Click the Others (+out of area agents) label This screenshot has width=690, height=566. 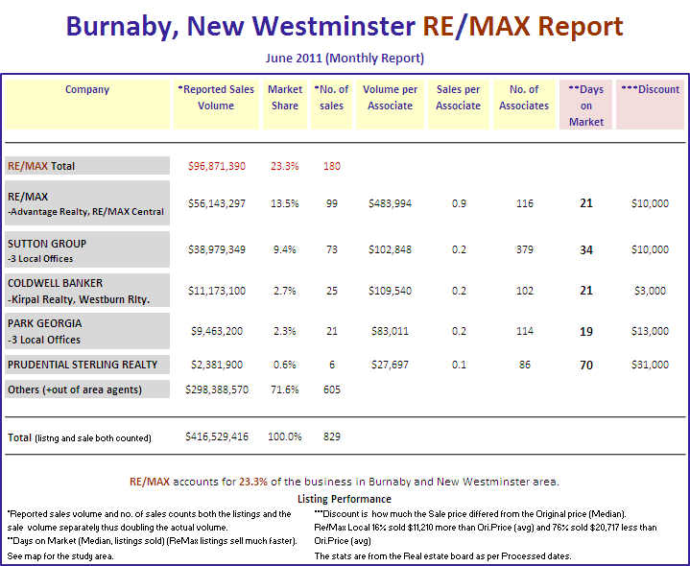[87, 389]
